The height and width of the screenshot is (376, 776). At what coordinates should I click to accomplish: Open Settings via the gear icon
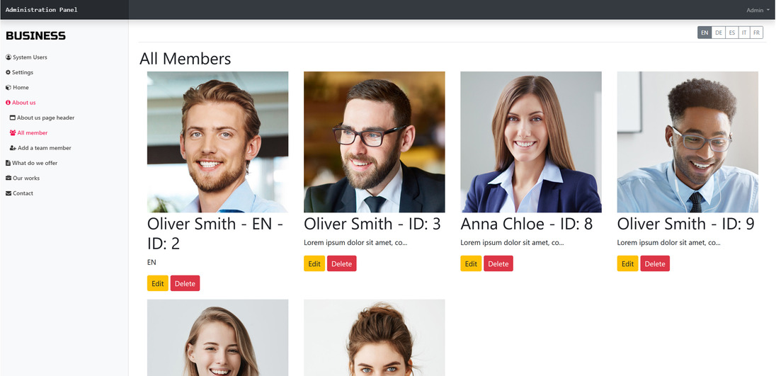(8, 72)
